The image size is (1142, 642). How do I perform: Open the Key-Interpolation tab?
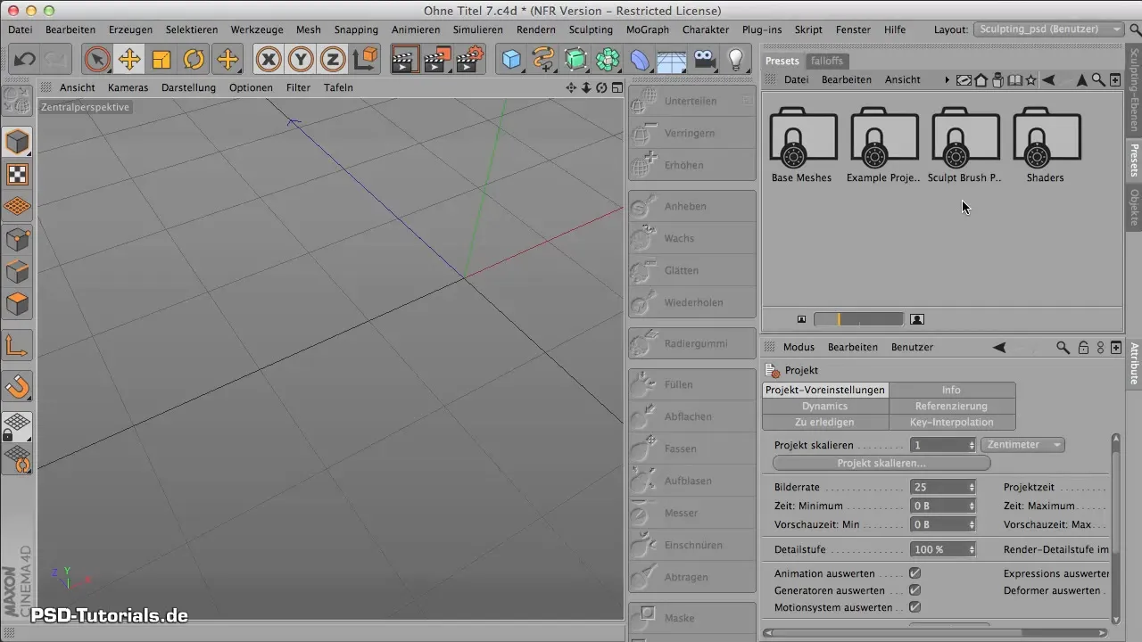click(x=953, y=422)
